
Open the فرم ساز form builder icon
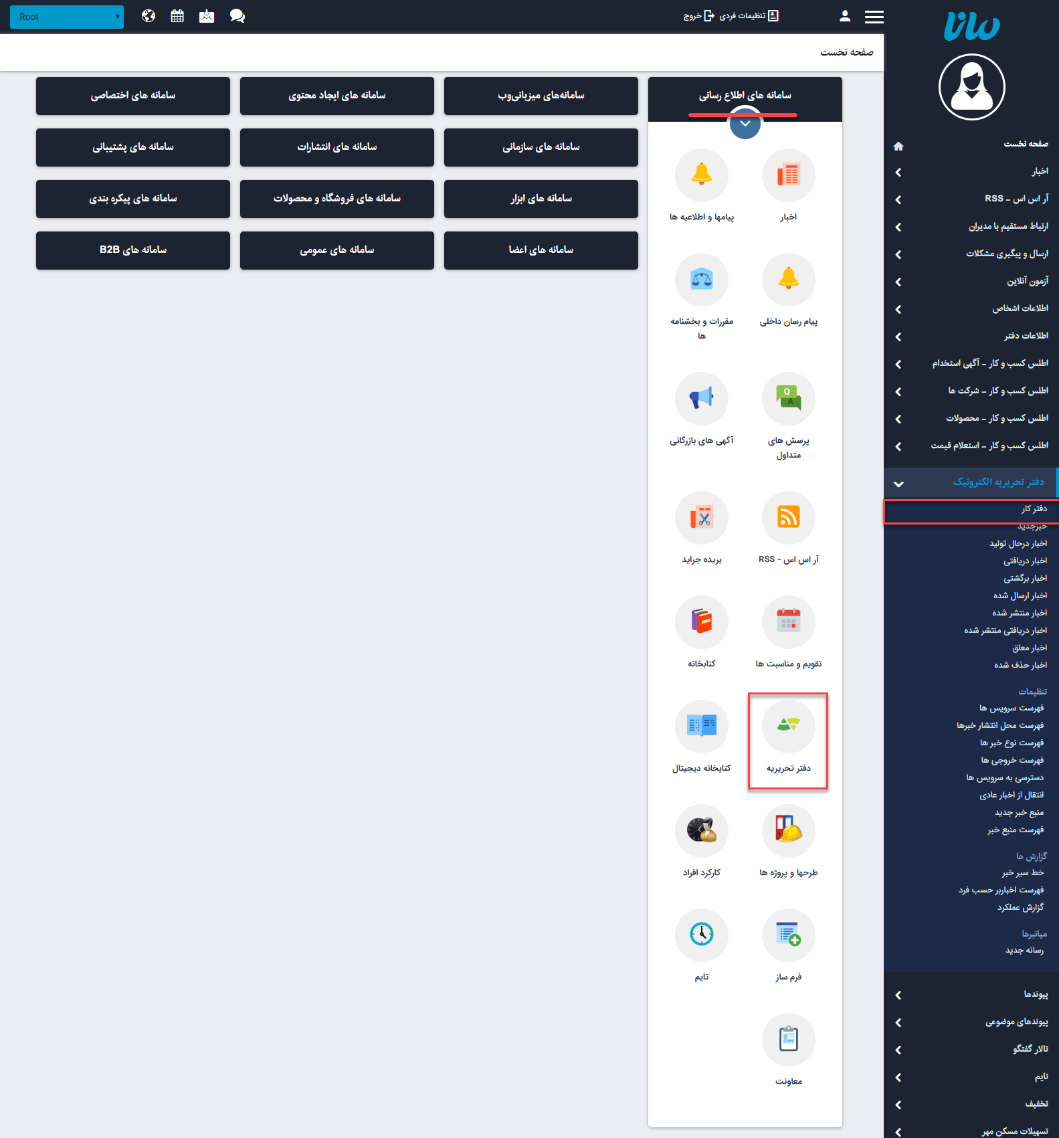click(788, 935)
